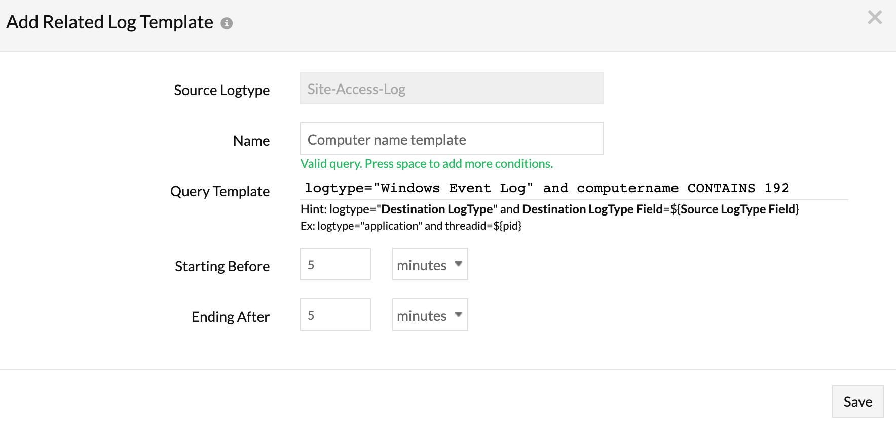This screenshot has height=430, width=896.
Task: Click the Source Logtype label
Action: click(x=221, y=90)
